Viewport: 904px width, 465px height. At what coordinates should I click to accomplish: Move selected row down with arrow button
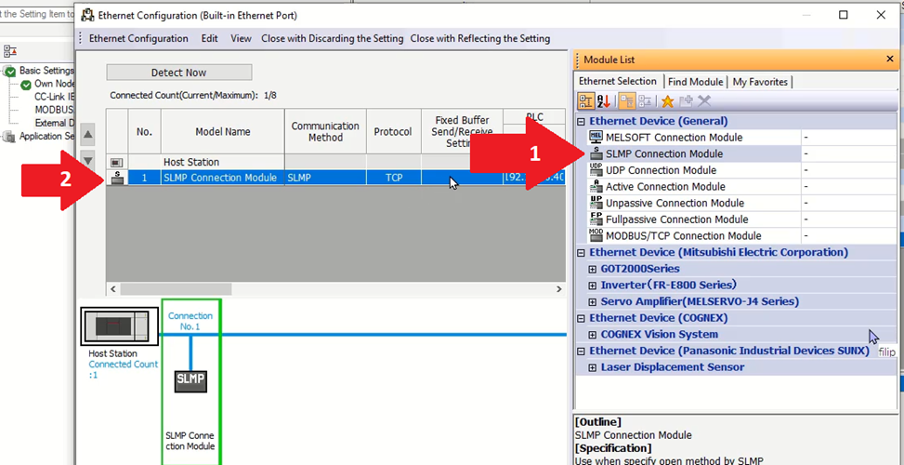[x=88, y=160]
